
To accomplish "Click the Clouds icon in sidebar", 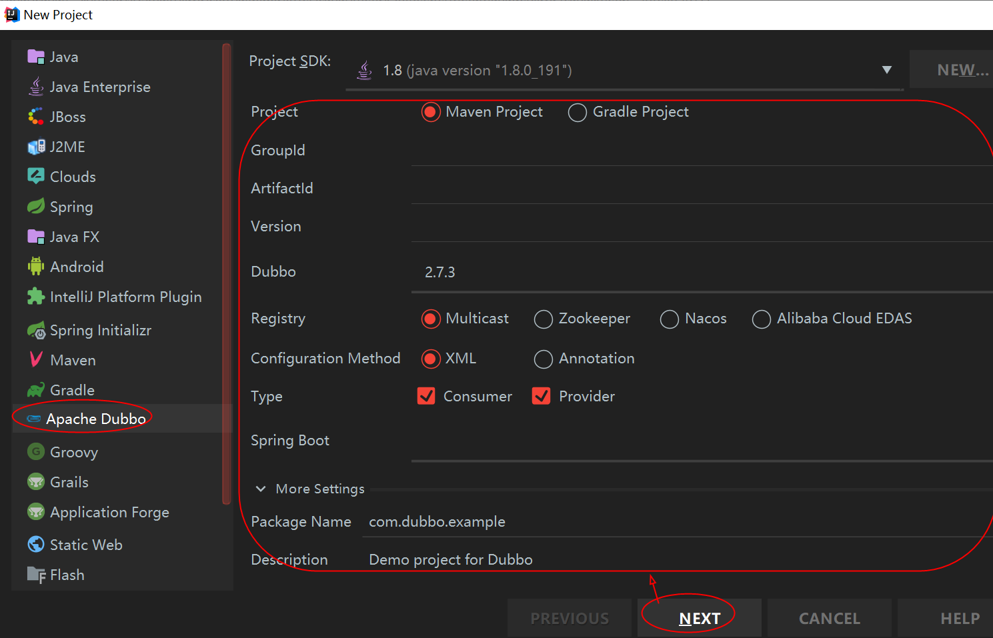I will tap(36, 176).
